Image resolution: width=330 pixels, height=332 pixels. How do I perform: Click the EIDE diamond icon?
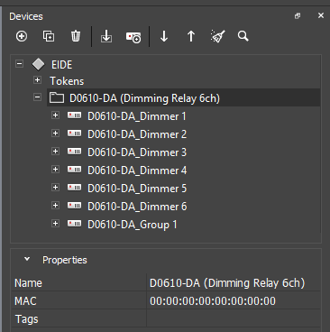pyautogui.click(x=38, y=64)
